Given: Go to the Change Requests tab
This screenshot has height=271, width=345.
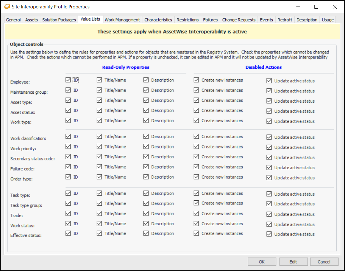Looking at the screenshot, I should point(239,20).
